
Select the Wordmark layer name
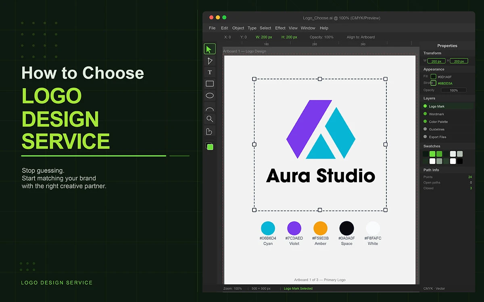pos(436,114)
